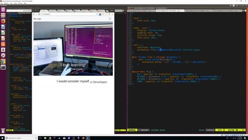Switch to the GitHub Chrome tab
Viewport: 248px width, 140px height.
tap(69, 11)
